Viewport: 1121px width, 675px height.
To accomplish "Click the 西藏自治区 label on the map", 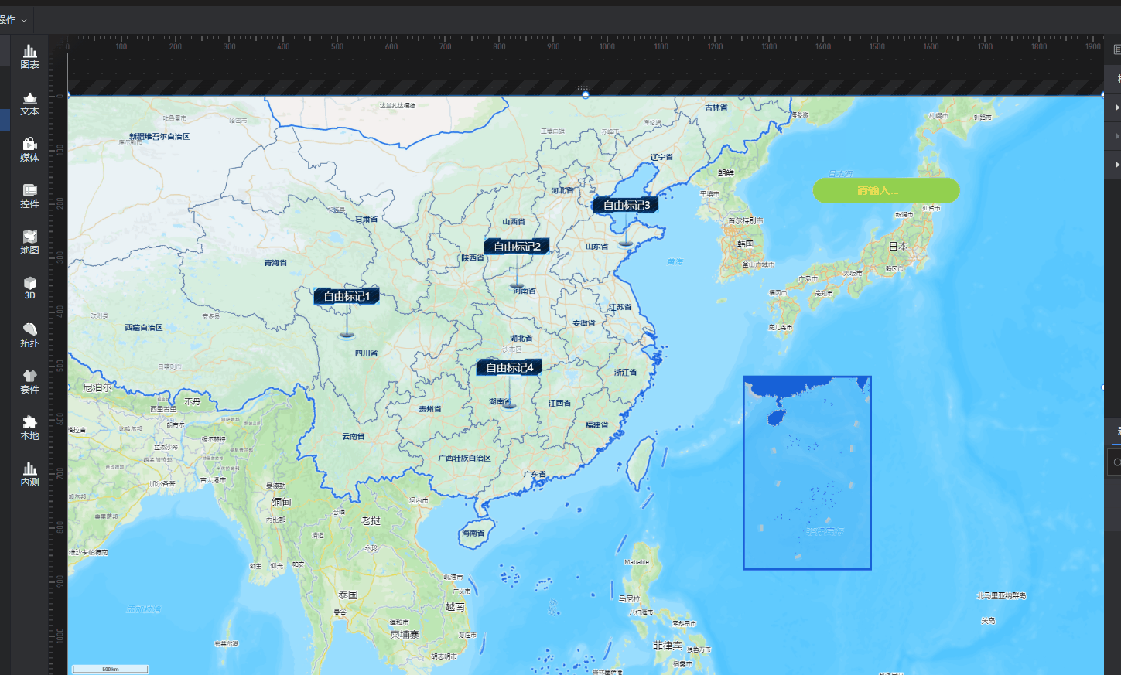I will (x=144, y=328).
